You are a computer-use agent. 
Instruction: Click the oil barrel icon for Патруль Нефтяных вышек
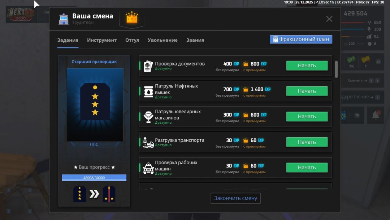(148, 92)
